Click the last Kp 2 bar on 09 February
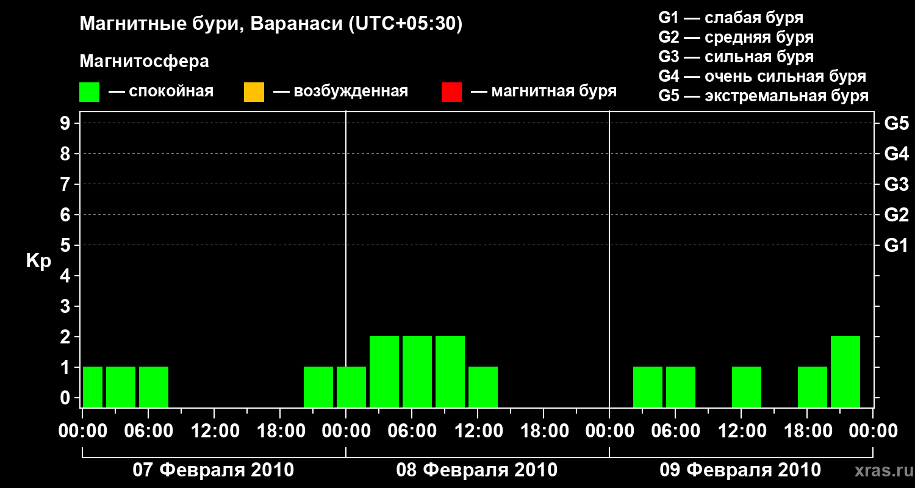This screenshot has height=488, width=915. [845, 371]
